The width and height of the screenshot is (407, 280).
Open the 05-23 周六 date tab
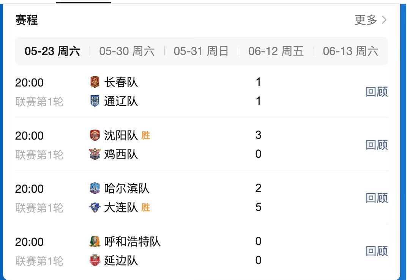point(52,51)
